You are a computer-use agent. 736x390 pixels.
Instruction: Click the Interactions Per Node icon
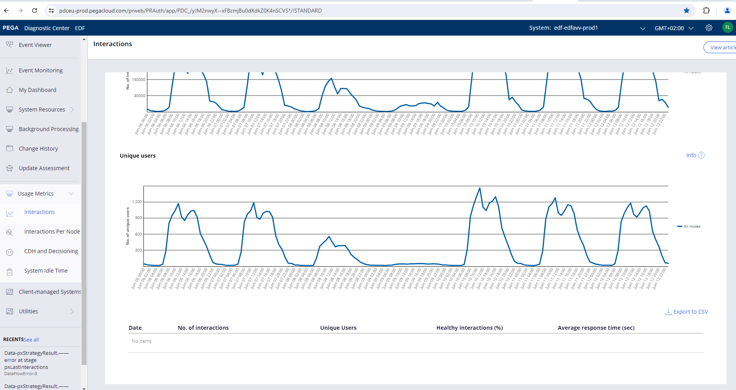[10, 232]
